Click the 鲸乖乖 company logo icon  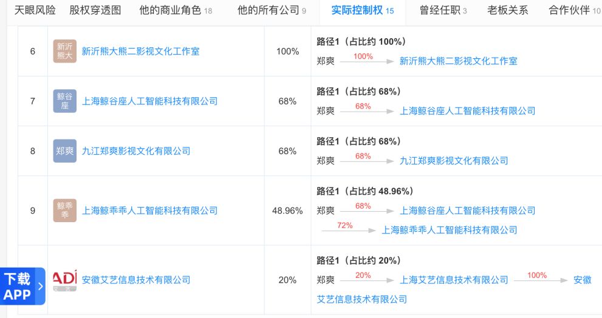(x=64, y=210)
